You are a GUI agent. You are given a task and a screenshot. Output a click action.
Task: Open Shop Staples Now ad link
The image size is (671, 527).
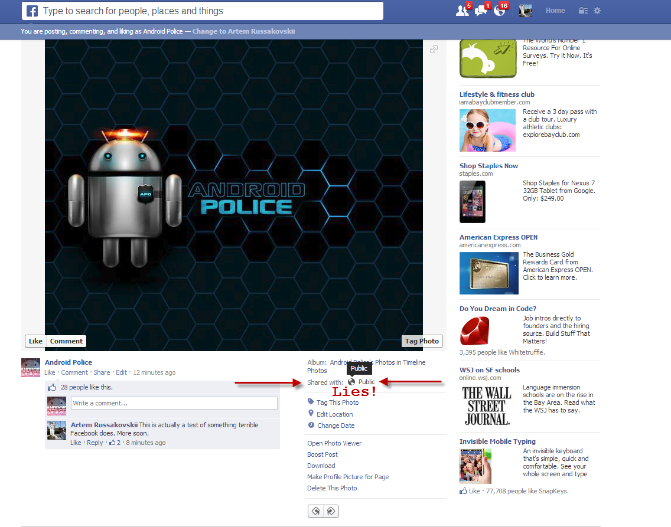[x=488, y=165]
